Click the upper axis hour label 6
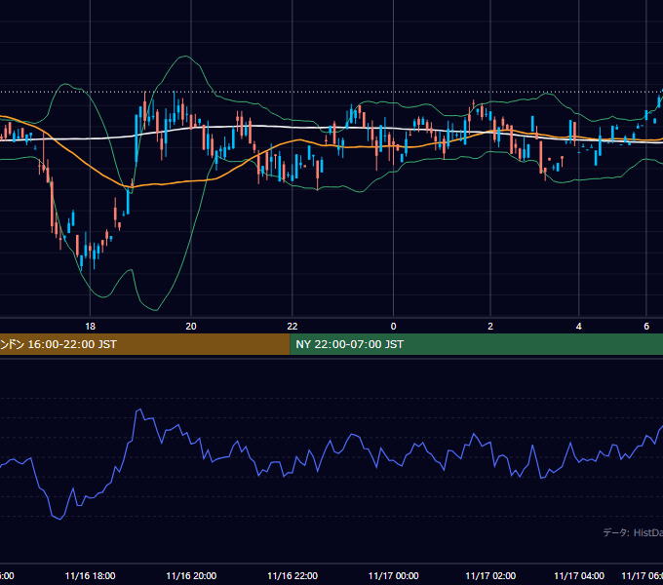This screenshot has height=585, width=663. 646,327
